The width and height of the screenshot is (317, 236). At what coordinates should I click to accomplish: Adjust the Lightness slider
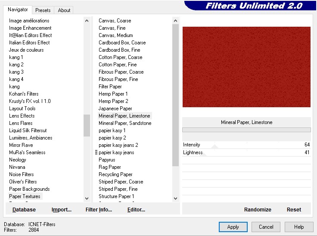coord(203,154)
